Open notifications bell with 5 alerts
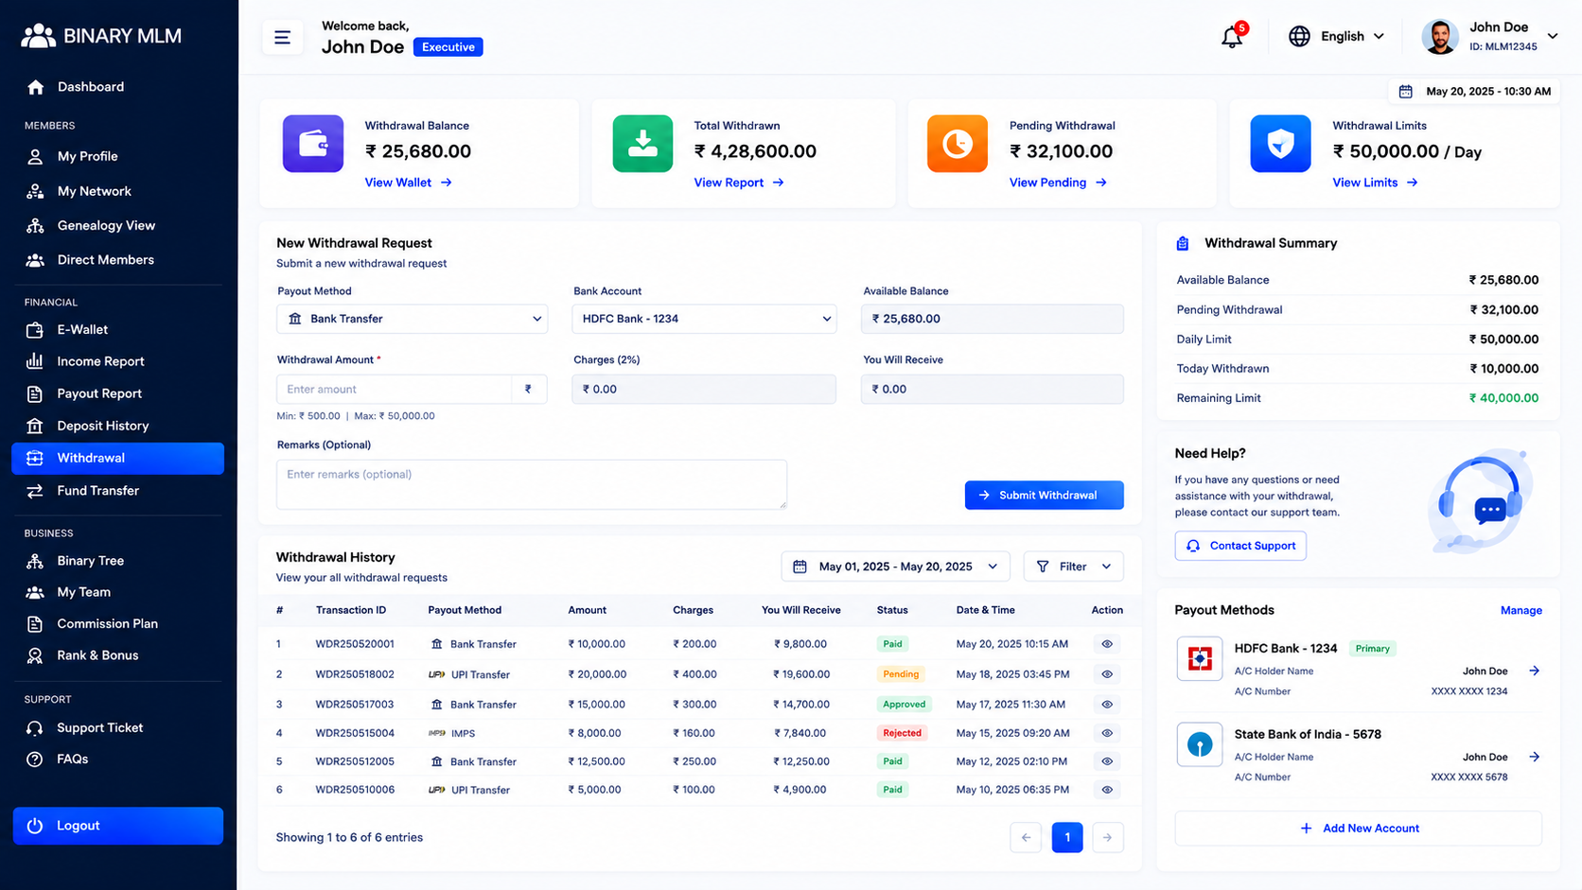1582x890 pixels. [1232, 36]
